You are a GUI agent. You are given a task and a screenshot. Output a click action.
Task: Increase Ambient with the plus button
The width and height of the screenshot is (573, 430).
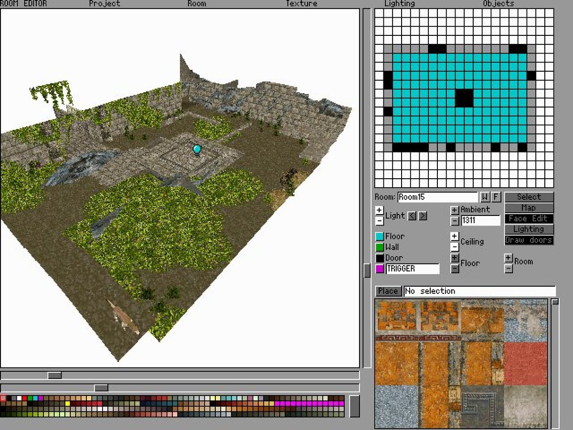pos(455,210)
